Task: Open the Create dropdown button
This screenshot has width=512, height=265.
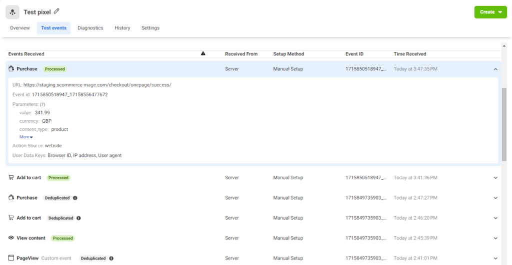Action: point(490,12)
